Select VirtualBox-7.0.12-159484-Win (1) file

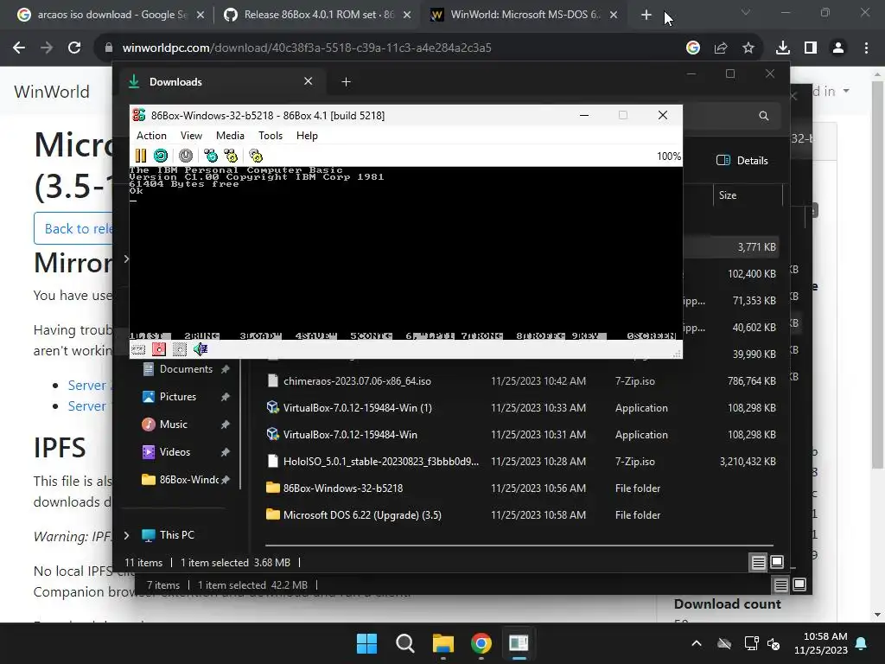click(x=521, y=408)
